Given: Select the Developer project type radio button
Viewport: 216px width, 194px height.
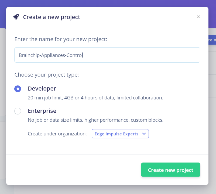Looking at the screenshot, I should 18,89.
